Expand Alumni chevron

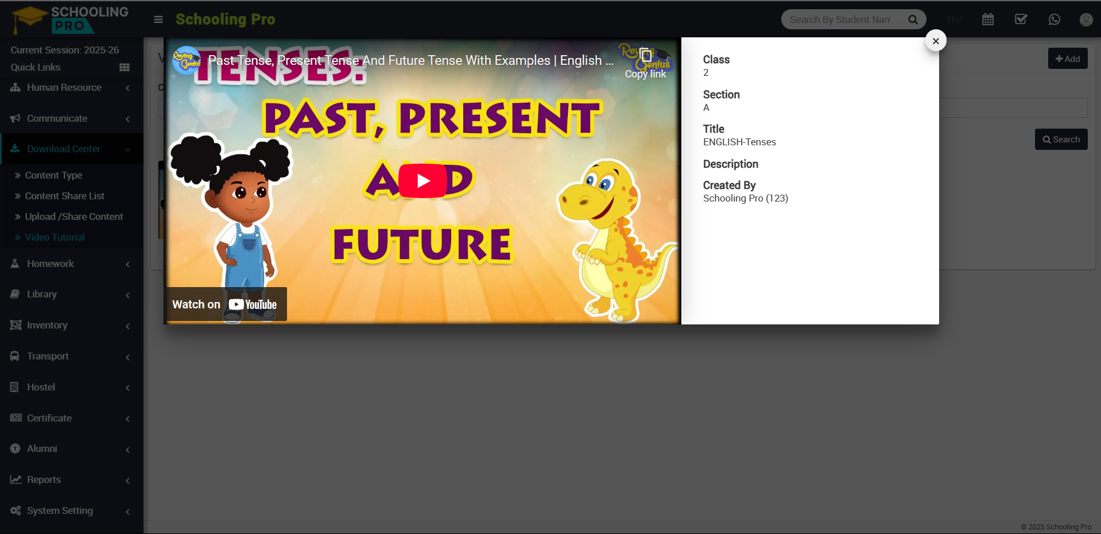pyautogui.click(x=127, y=450)
